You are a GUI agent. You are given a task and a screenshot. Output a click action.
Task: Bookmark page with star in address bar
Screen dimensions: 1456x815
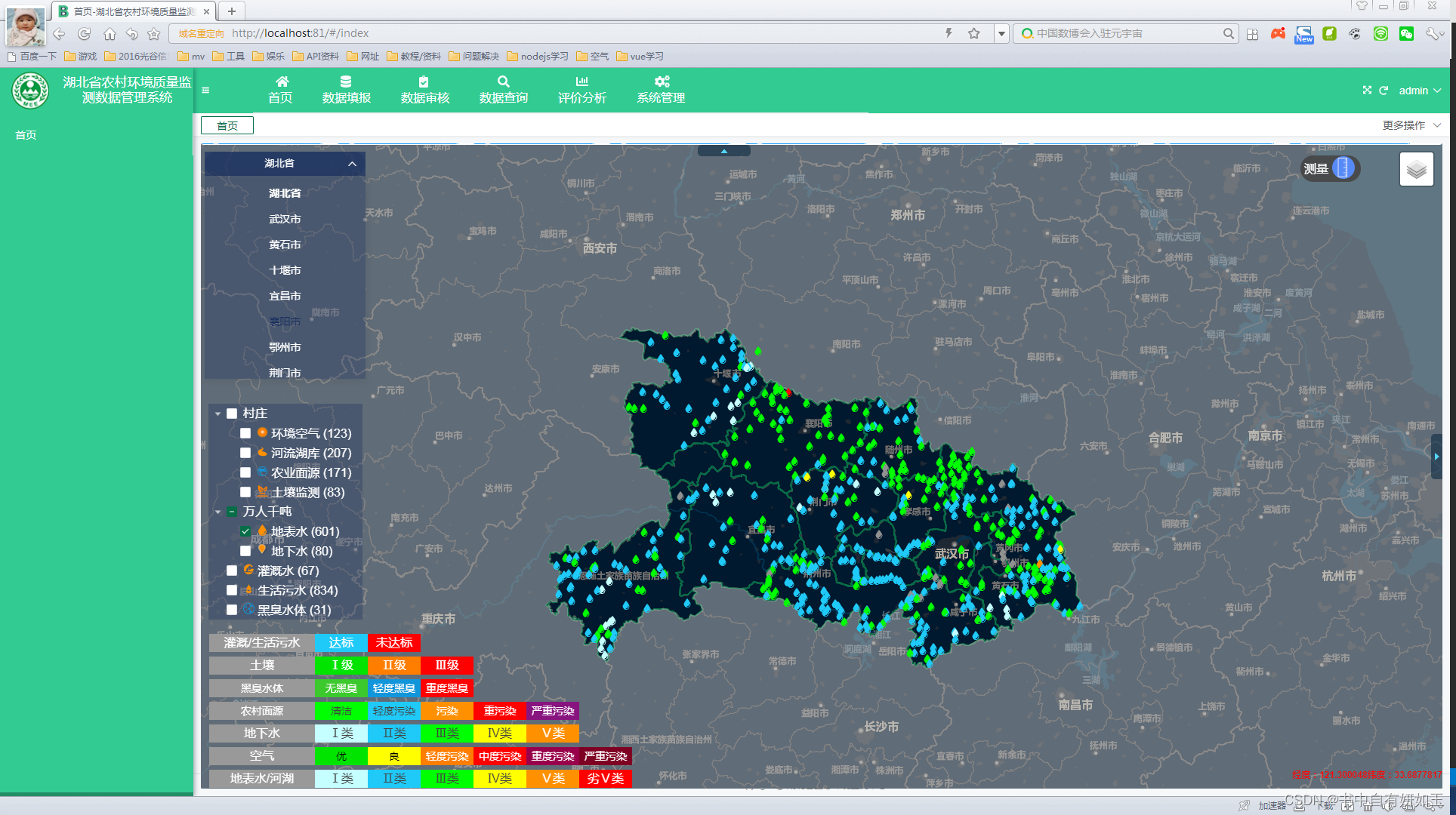[974, 33]
